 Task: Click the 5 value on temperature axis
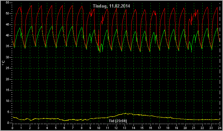(8, 112)
